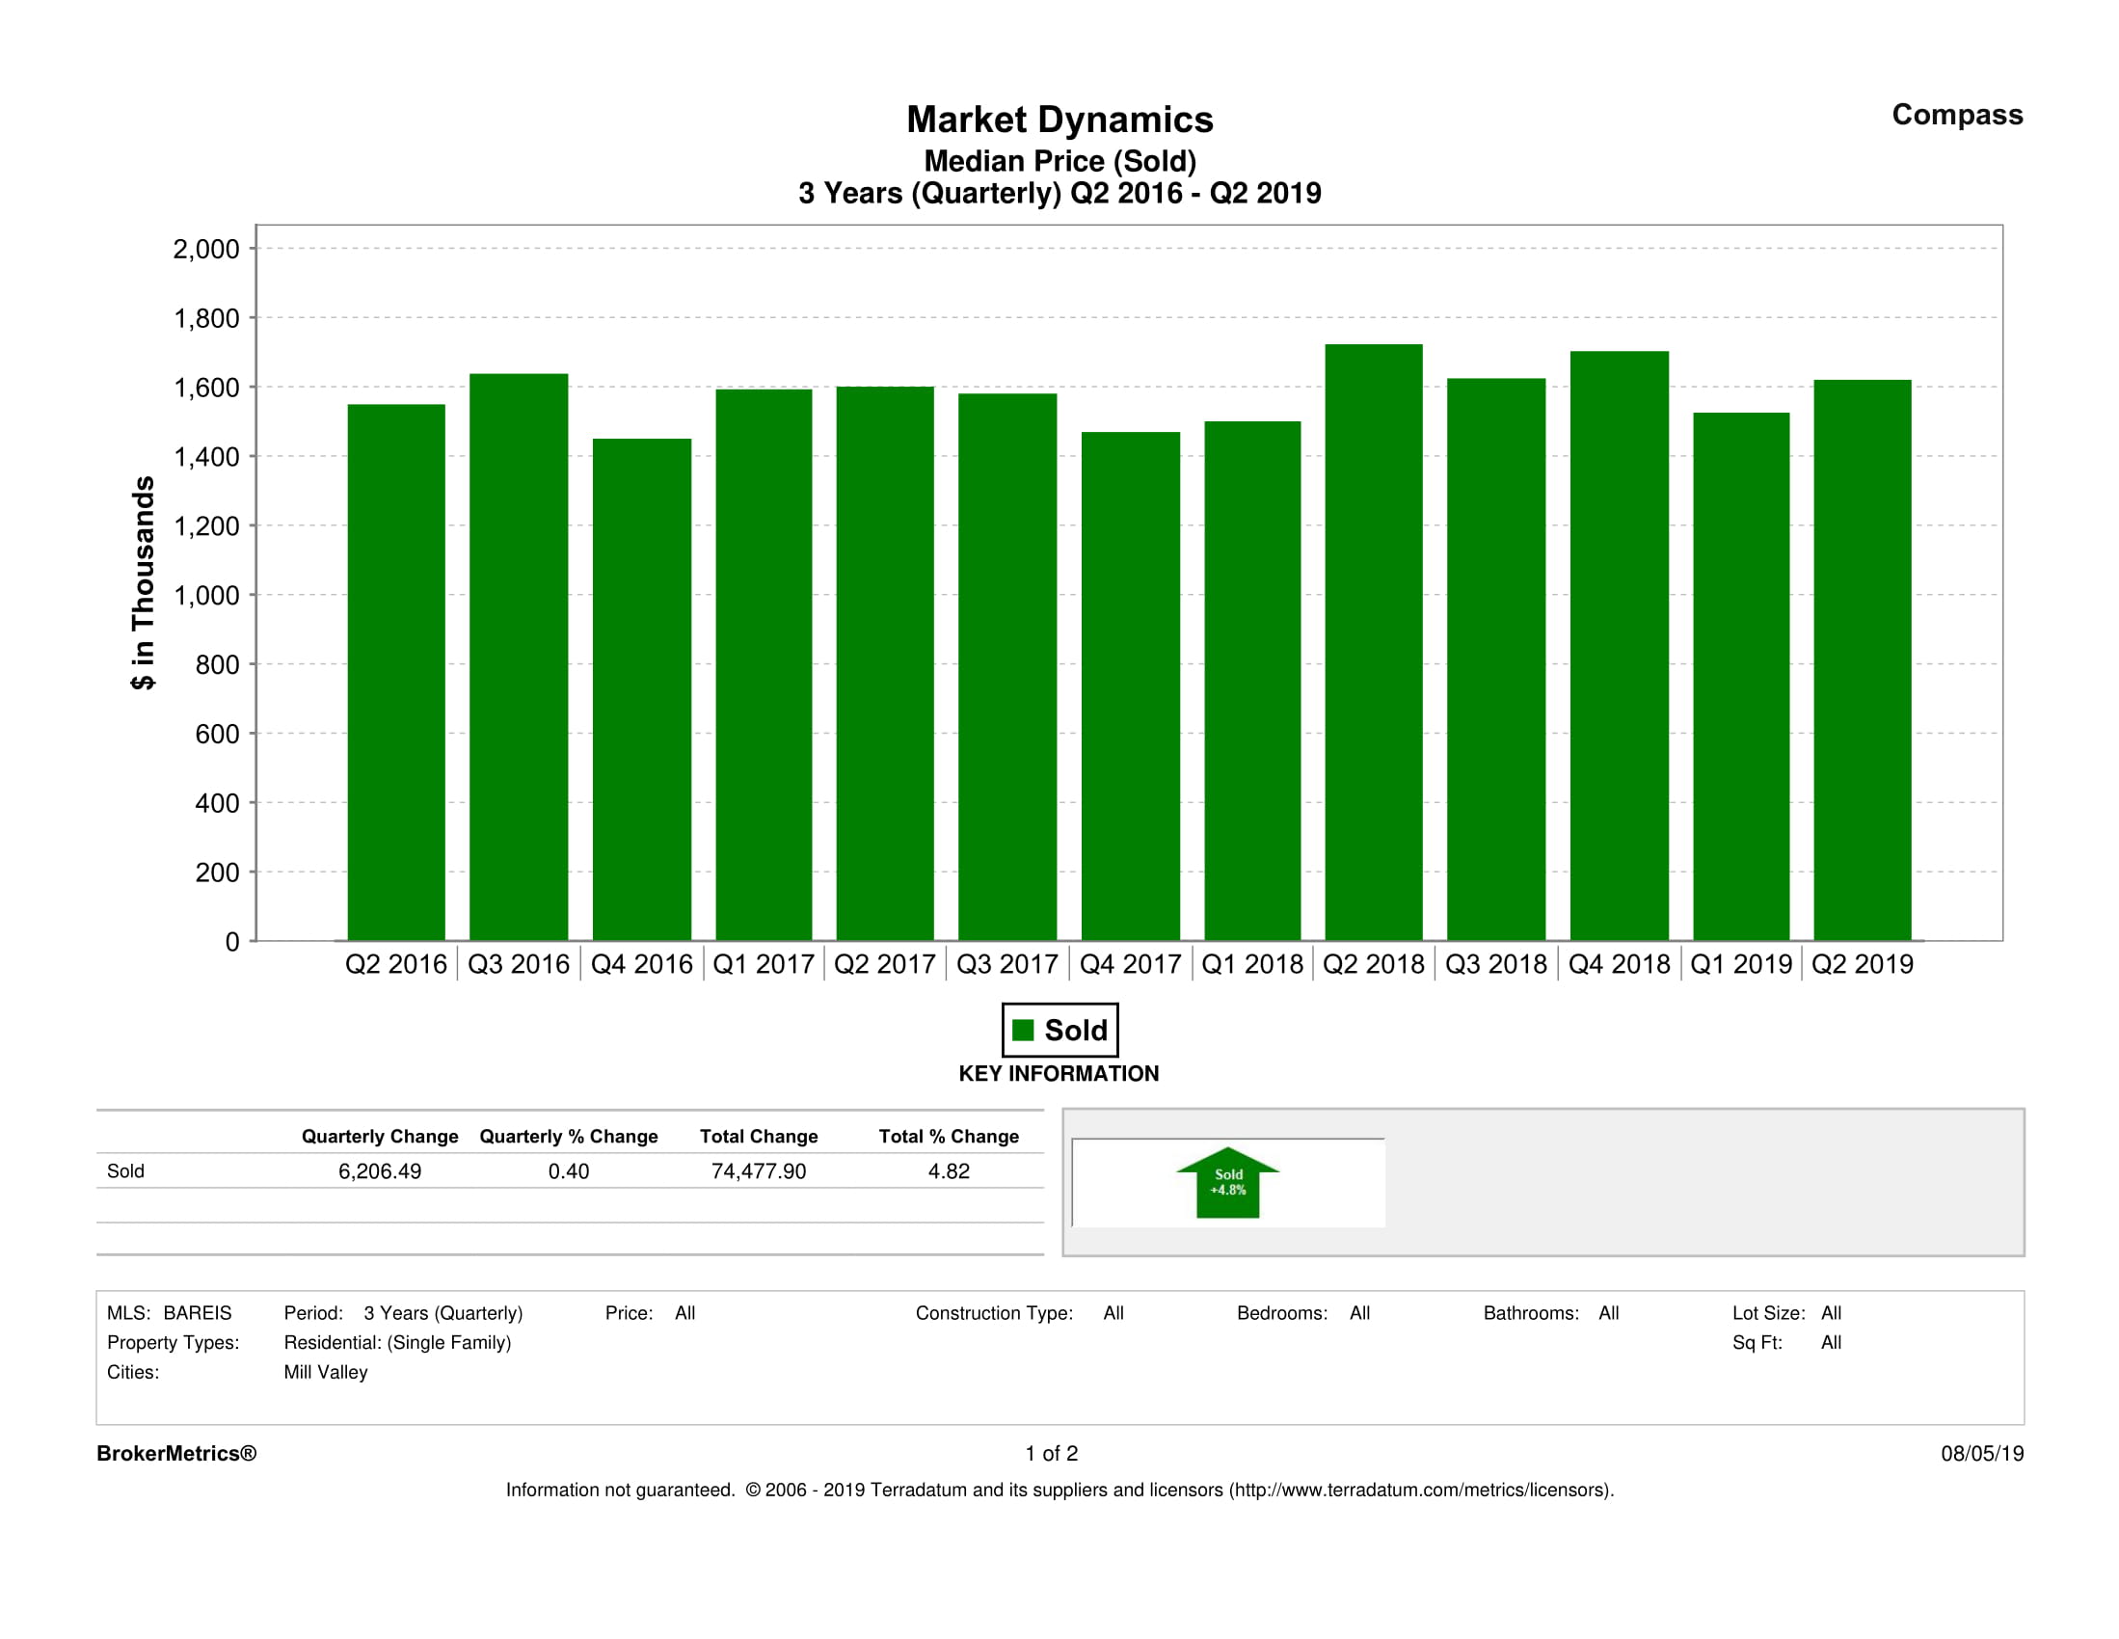The image size is (2119, 1639).
Task: Select the Q4 2016 bar
Action: [x=641, y=689]
